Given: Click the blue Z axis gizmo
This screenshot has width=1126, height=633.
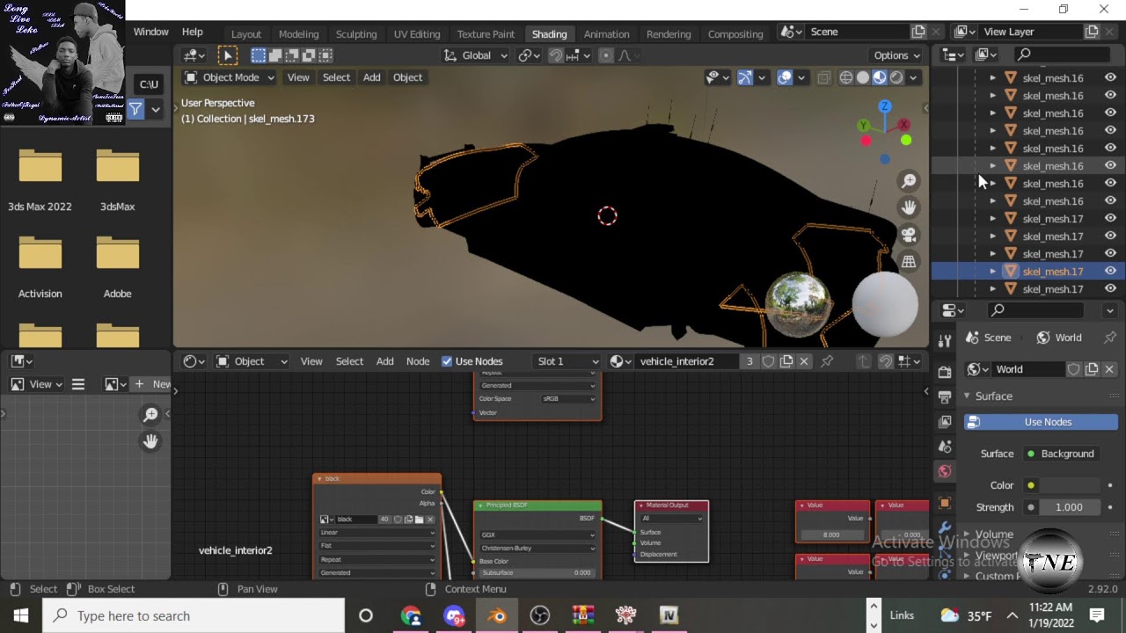Looking at the screenshot, I should click(885, 106).
